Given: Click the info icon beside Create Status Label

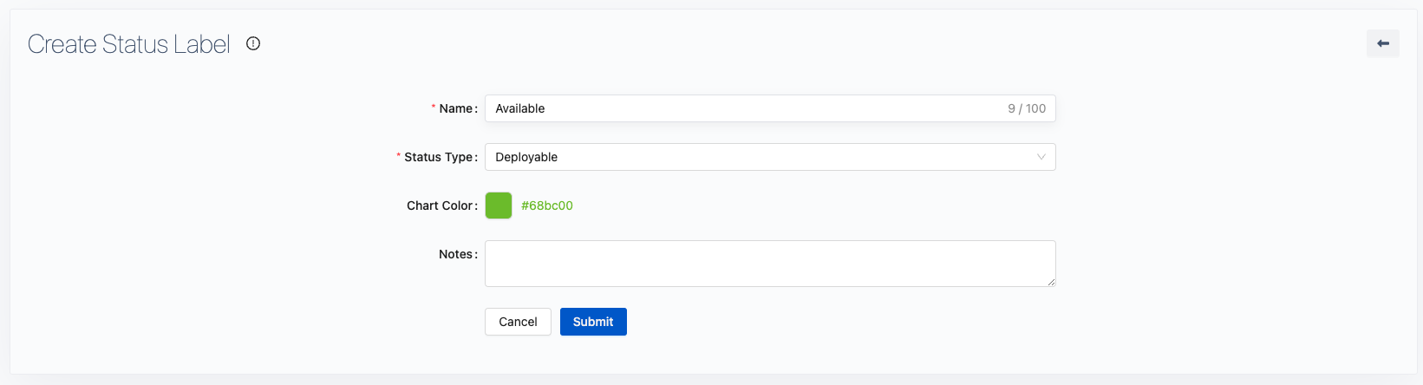Looking at the screenshot, I should point(253,43).
